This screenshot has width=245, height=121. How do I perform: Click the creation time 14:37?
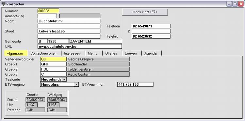coord(32,105)
